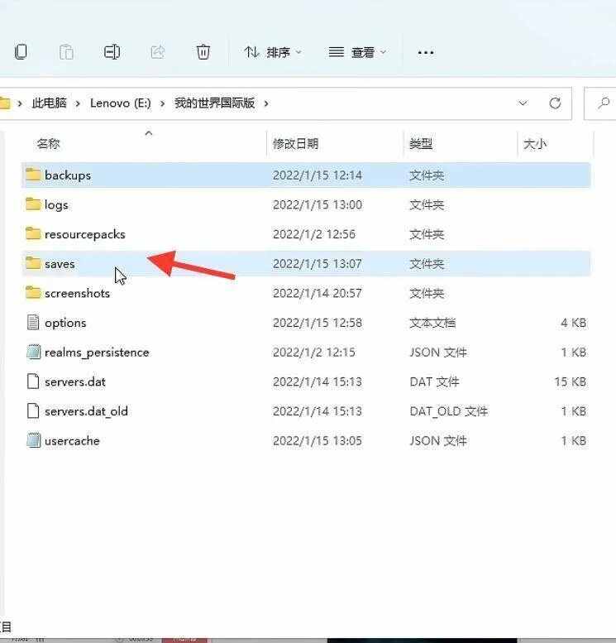Viewport: 616px width, 643px height.
Task: Select the backups folder
Action: (x=67, y=175)
